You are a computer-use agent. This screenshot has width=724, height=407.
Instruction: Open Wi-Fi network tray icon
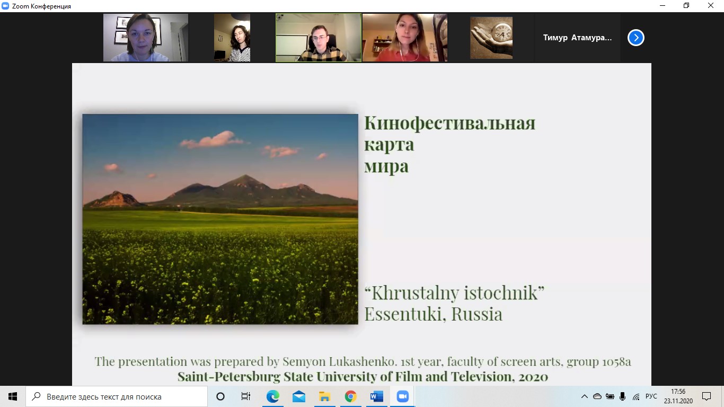pos(636,396)
